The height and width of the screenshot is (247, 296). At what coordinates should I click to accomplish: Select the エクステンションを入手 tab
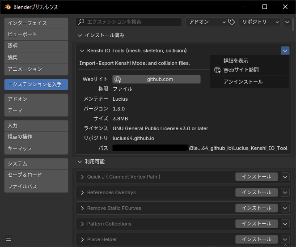[x=36, y=85]
